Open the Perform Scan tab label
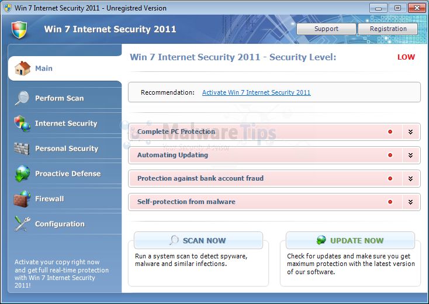 (x=59, y=98)
